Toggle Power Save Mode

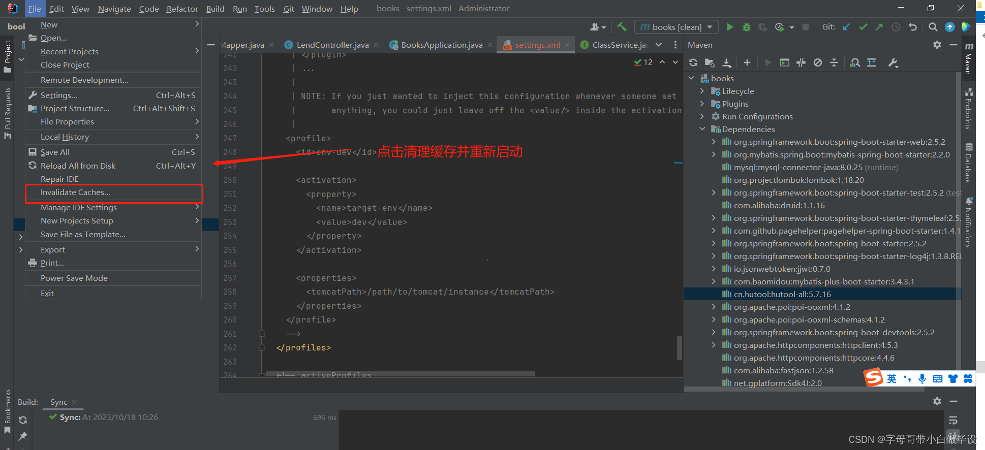(74, 278)
